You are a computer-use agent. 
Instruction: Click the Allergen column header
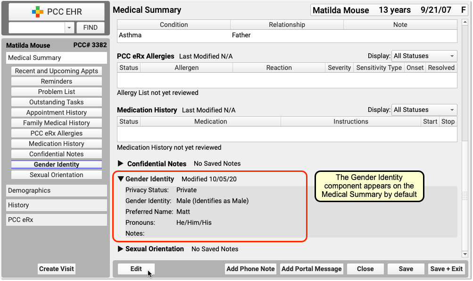(x=186, y=68)
